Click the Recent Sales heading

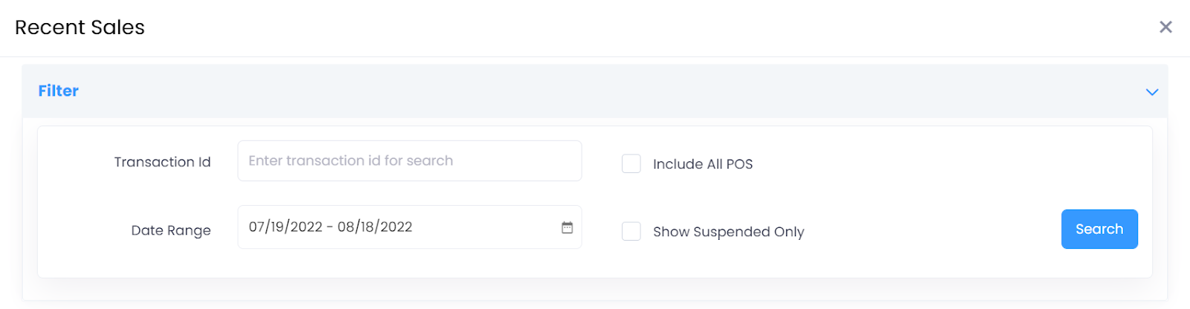(80, 27)
